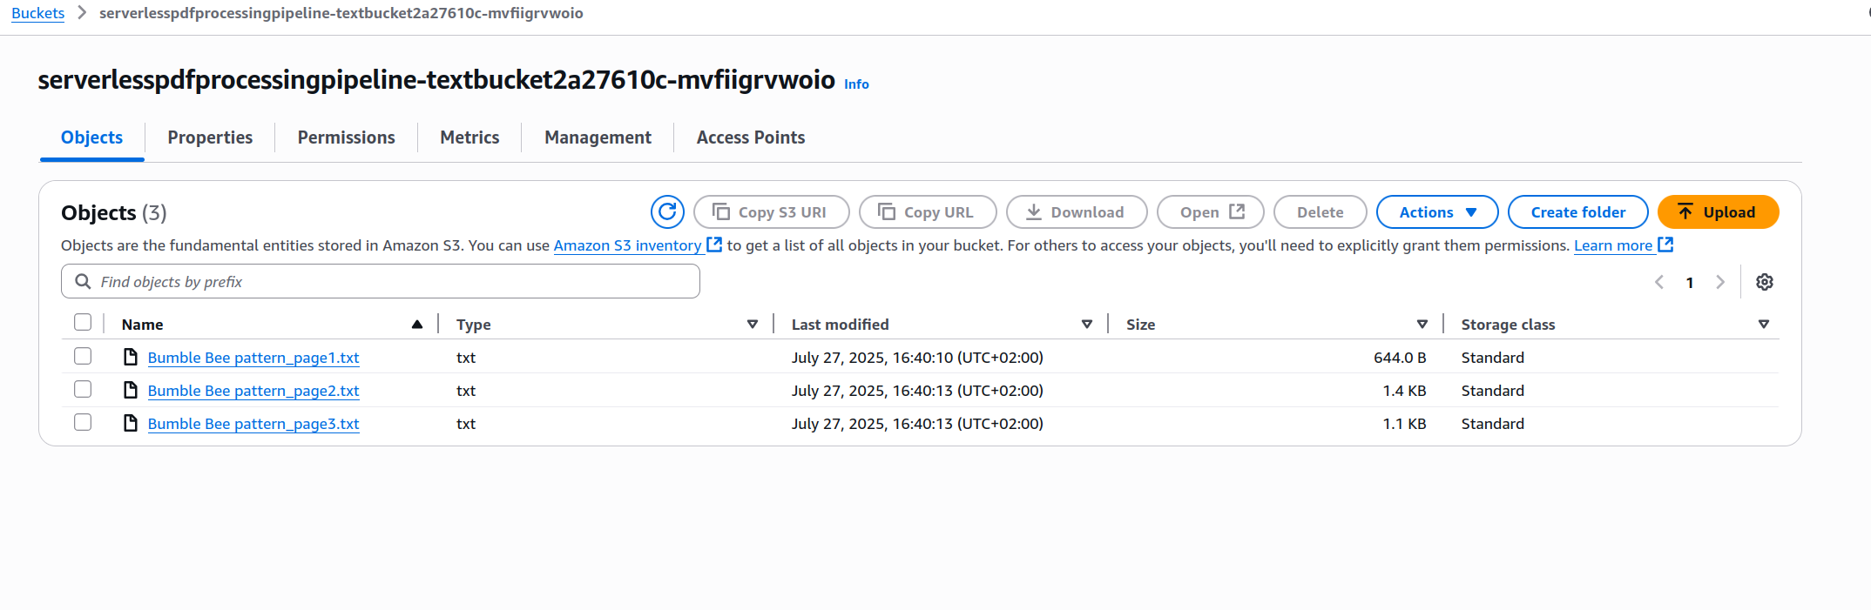
Task: Click external link icon after Amazon S3 inventory
Action: (x=714, y=245)
